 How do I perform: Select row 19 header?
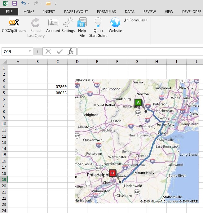click(x=4, y=180)
